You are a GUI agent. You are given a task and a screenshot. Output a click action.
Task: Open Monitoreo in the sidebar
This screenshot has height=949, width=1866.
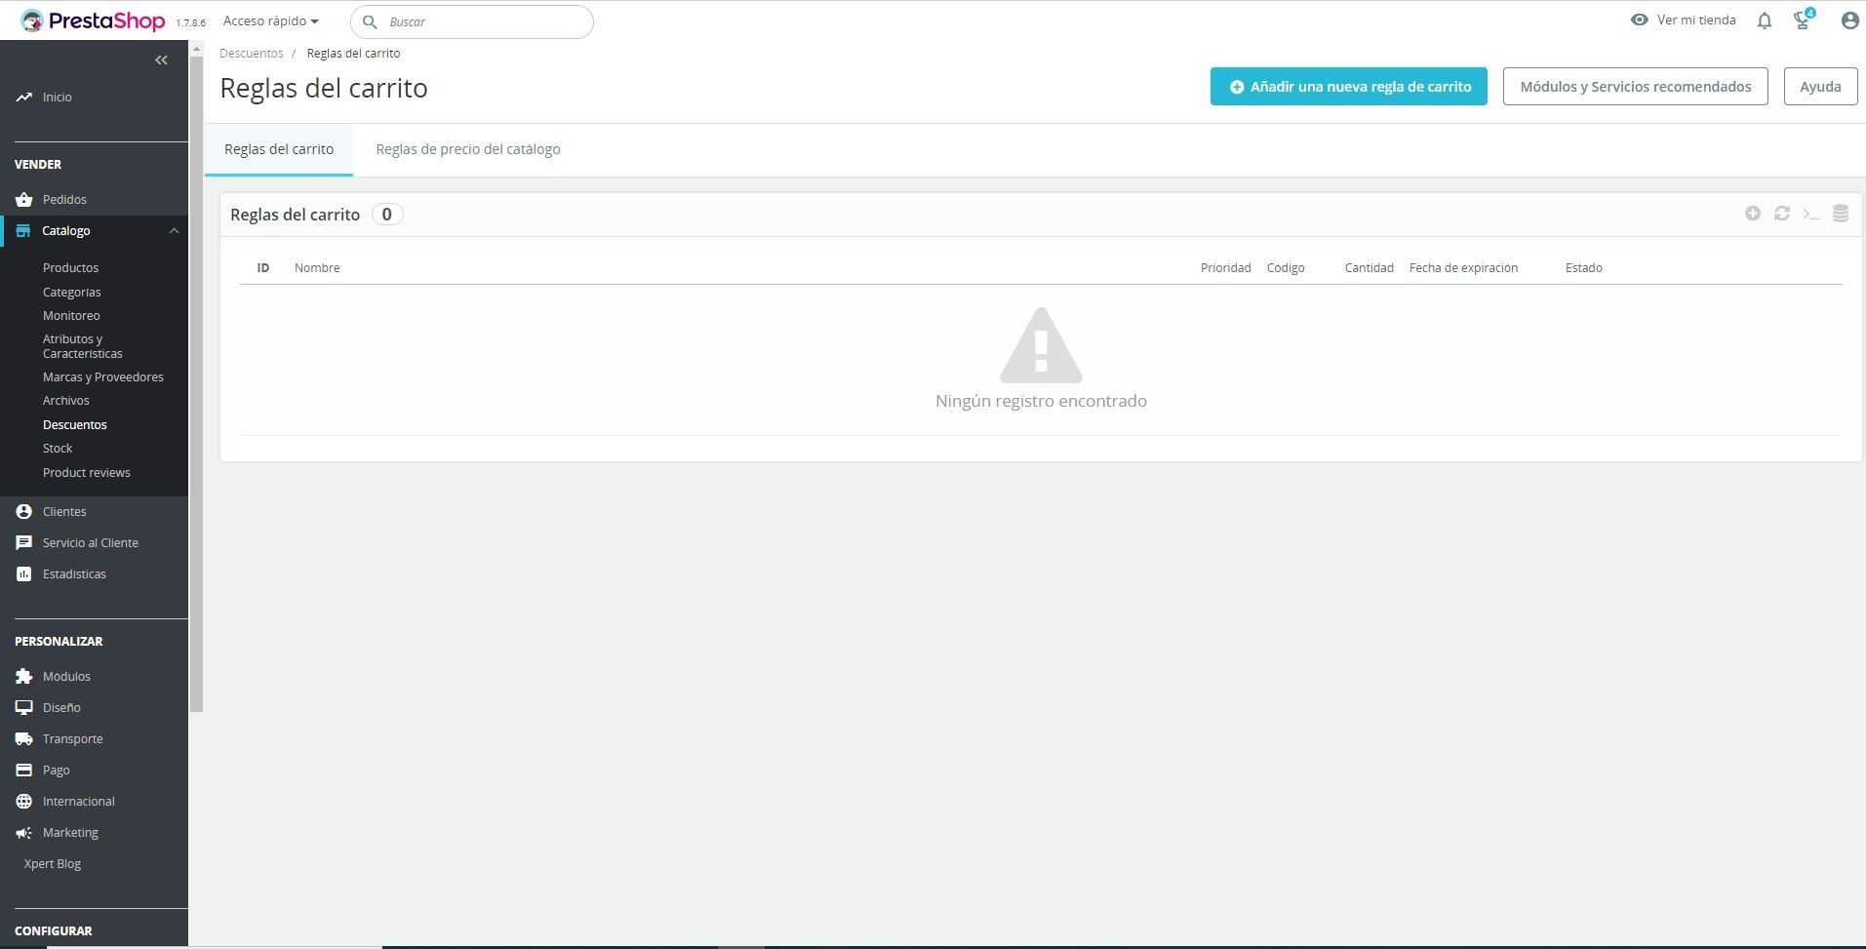pos(71,315)
